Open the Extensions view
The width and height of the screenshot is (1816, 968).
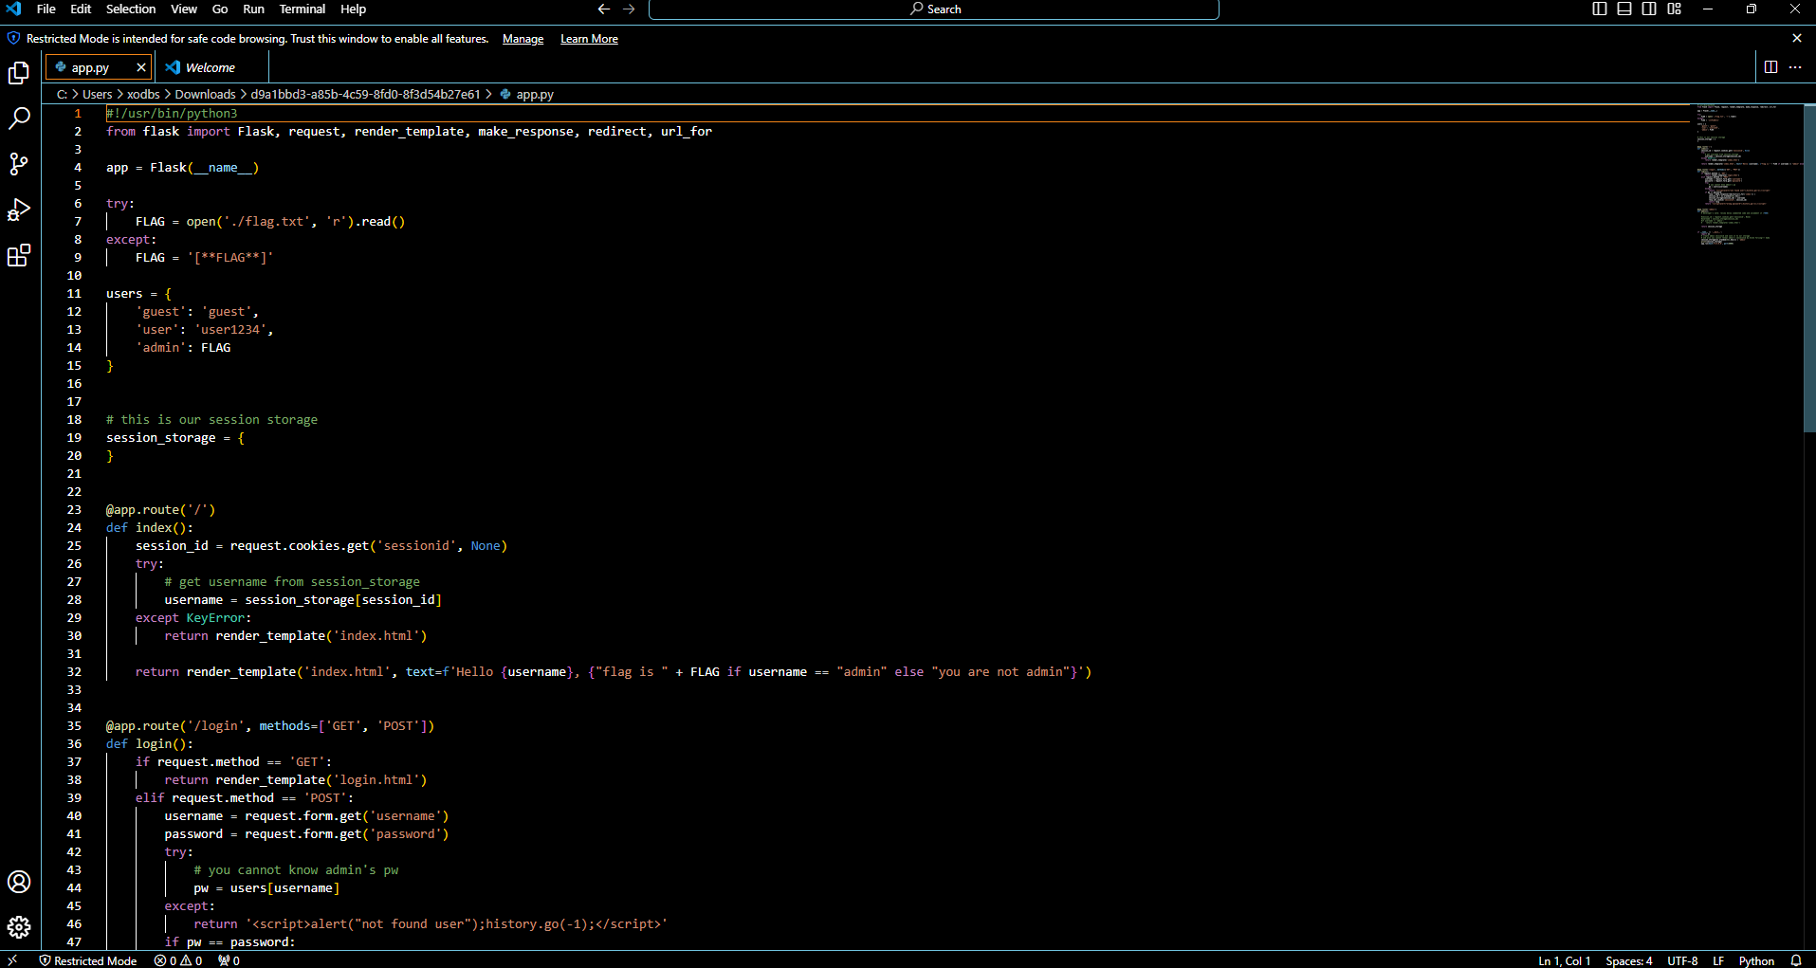[19, 255]
